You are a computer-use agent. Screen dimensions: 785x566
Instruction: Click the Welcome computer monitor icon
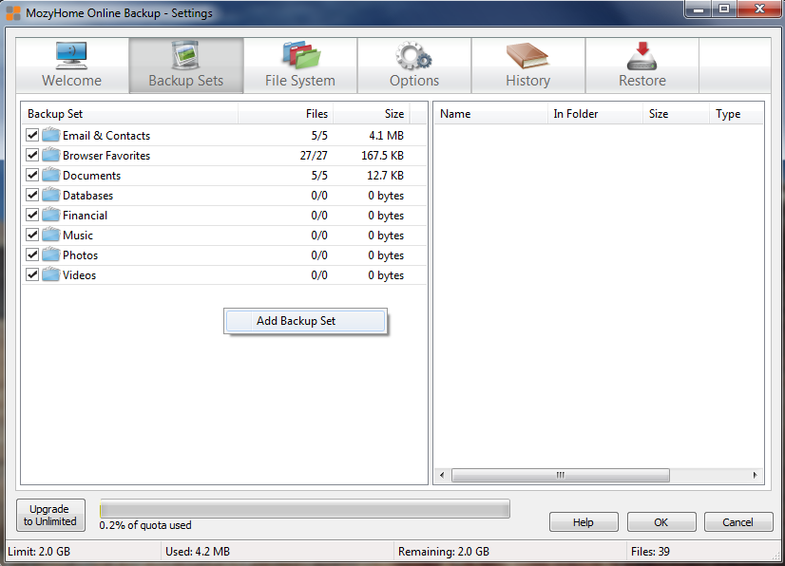[x=71, y=55]
